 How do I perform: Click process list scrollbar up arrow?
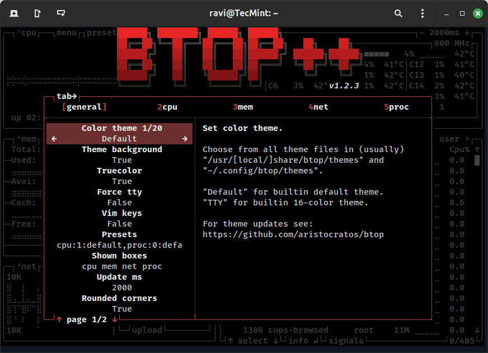tap(477, 149)
